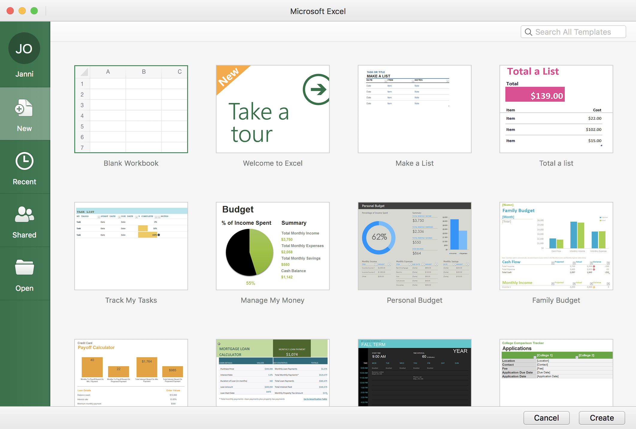
Task: Select the New document sidebar icon
Action: pyautogui.click(x=24, y=108)
